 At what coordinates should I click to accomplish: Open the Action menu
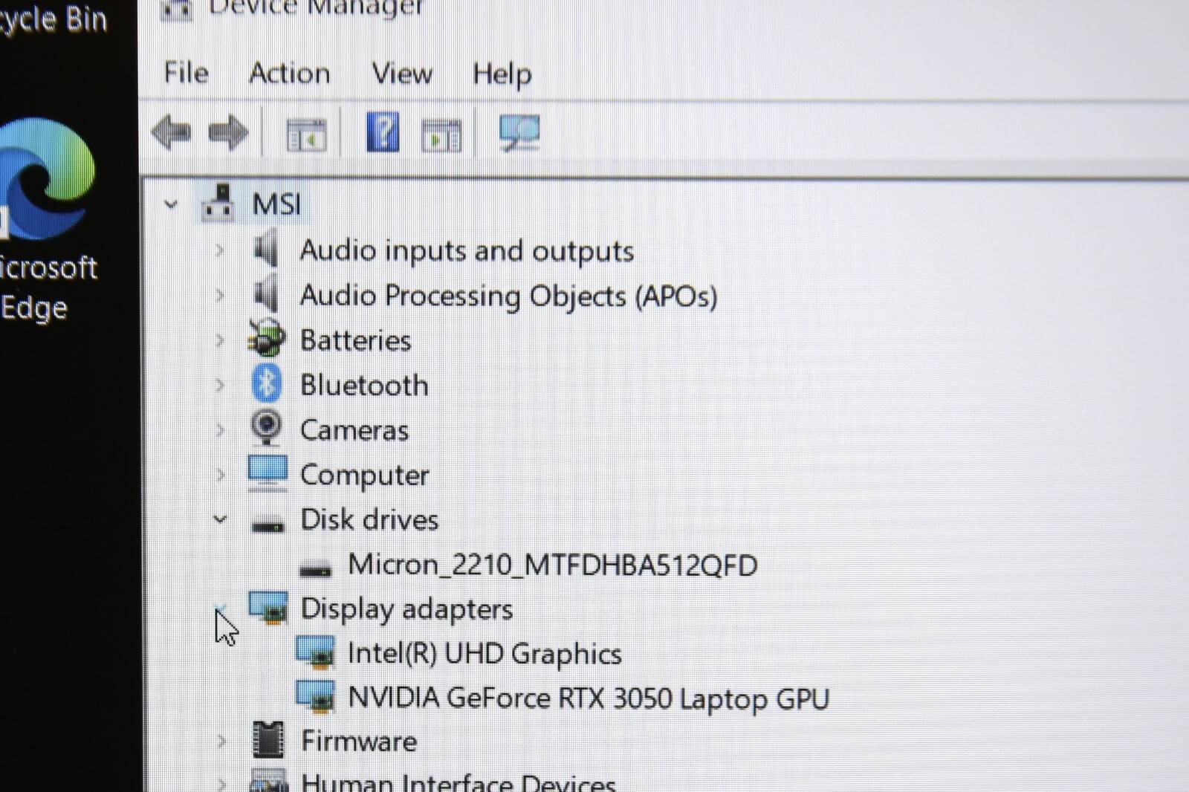click(289, 73)
